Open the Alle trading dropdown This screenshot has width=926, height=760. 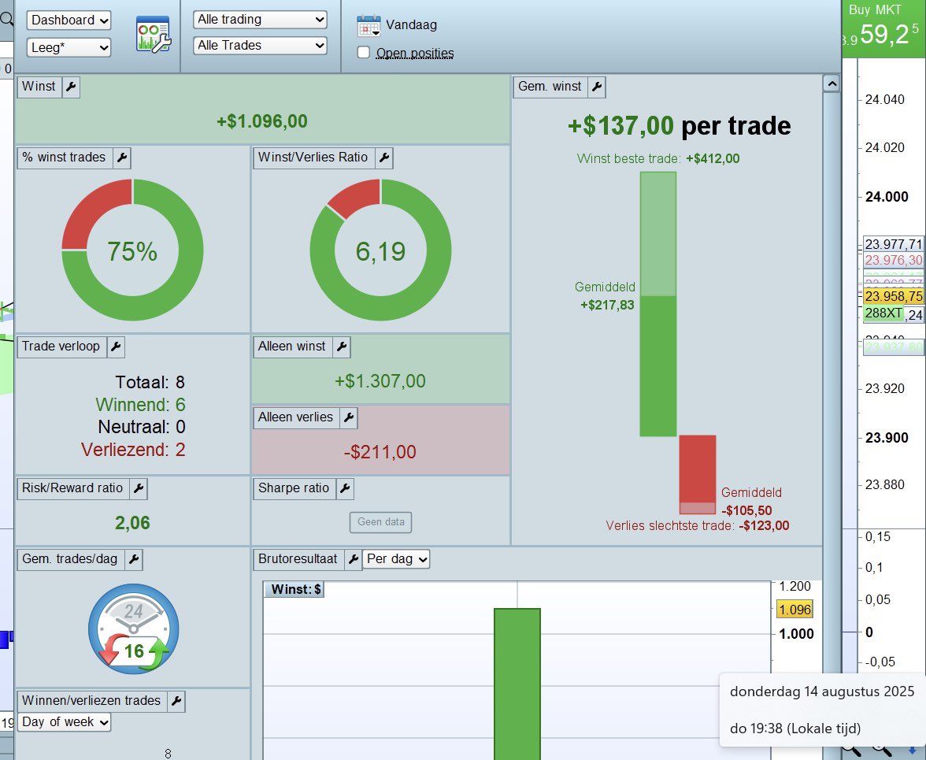point(260,20)
